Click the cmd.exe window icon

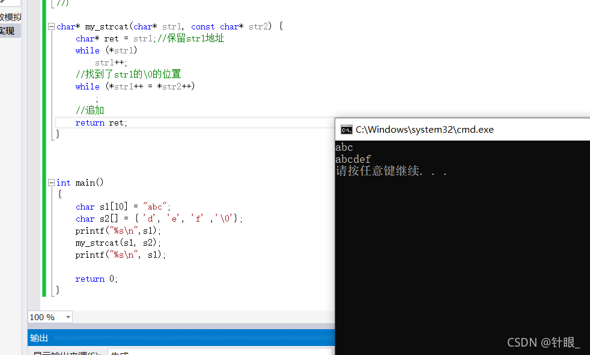click(346, 130)
